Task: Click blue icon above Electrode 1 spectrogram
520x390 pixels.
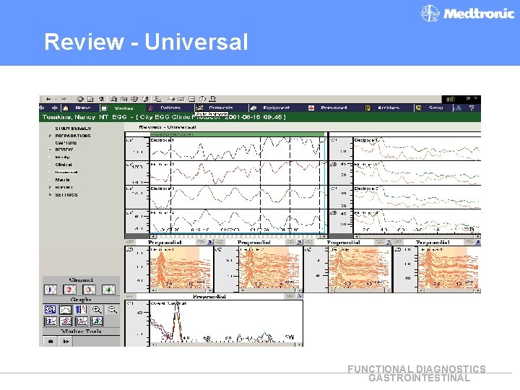Action: [x=210, y=243]
